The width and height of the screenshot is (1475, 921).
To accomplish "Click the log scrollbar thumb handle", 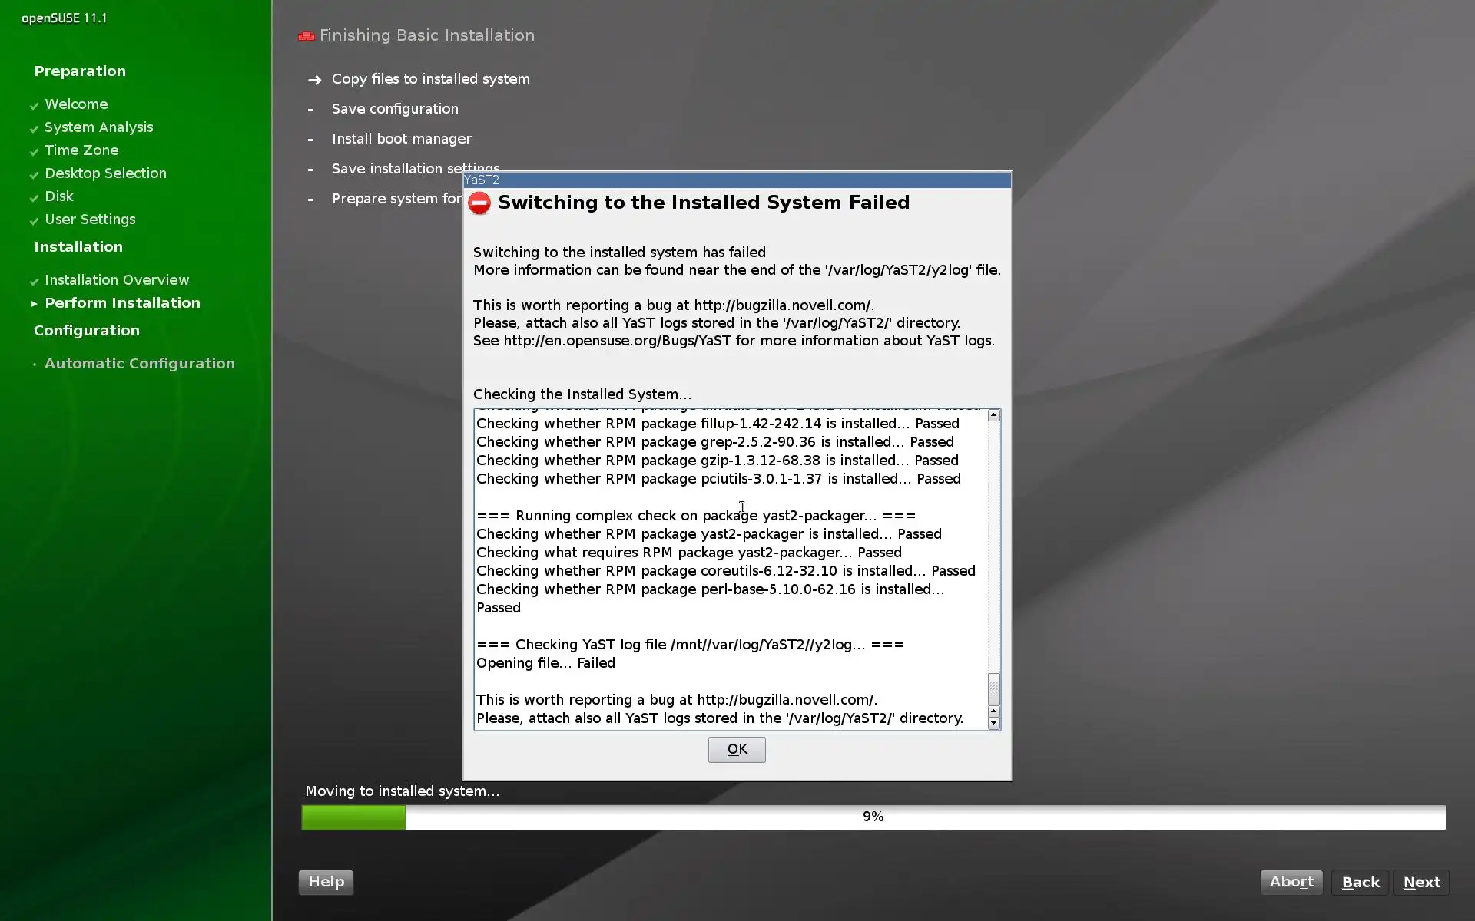I will [x=993, y=688].
